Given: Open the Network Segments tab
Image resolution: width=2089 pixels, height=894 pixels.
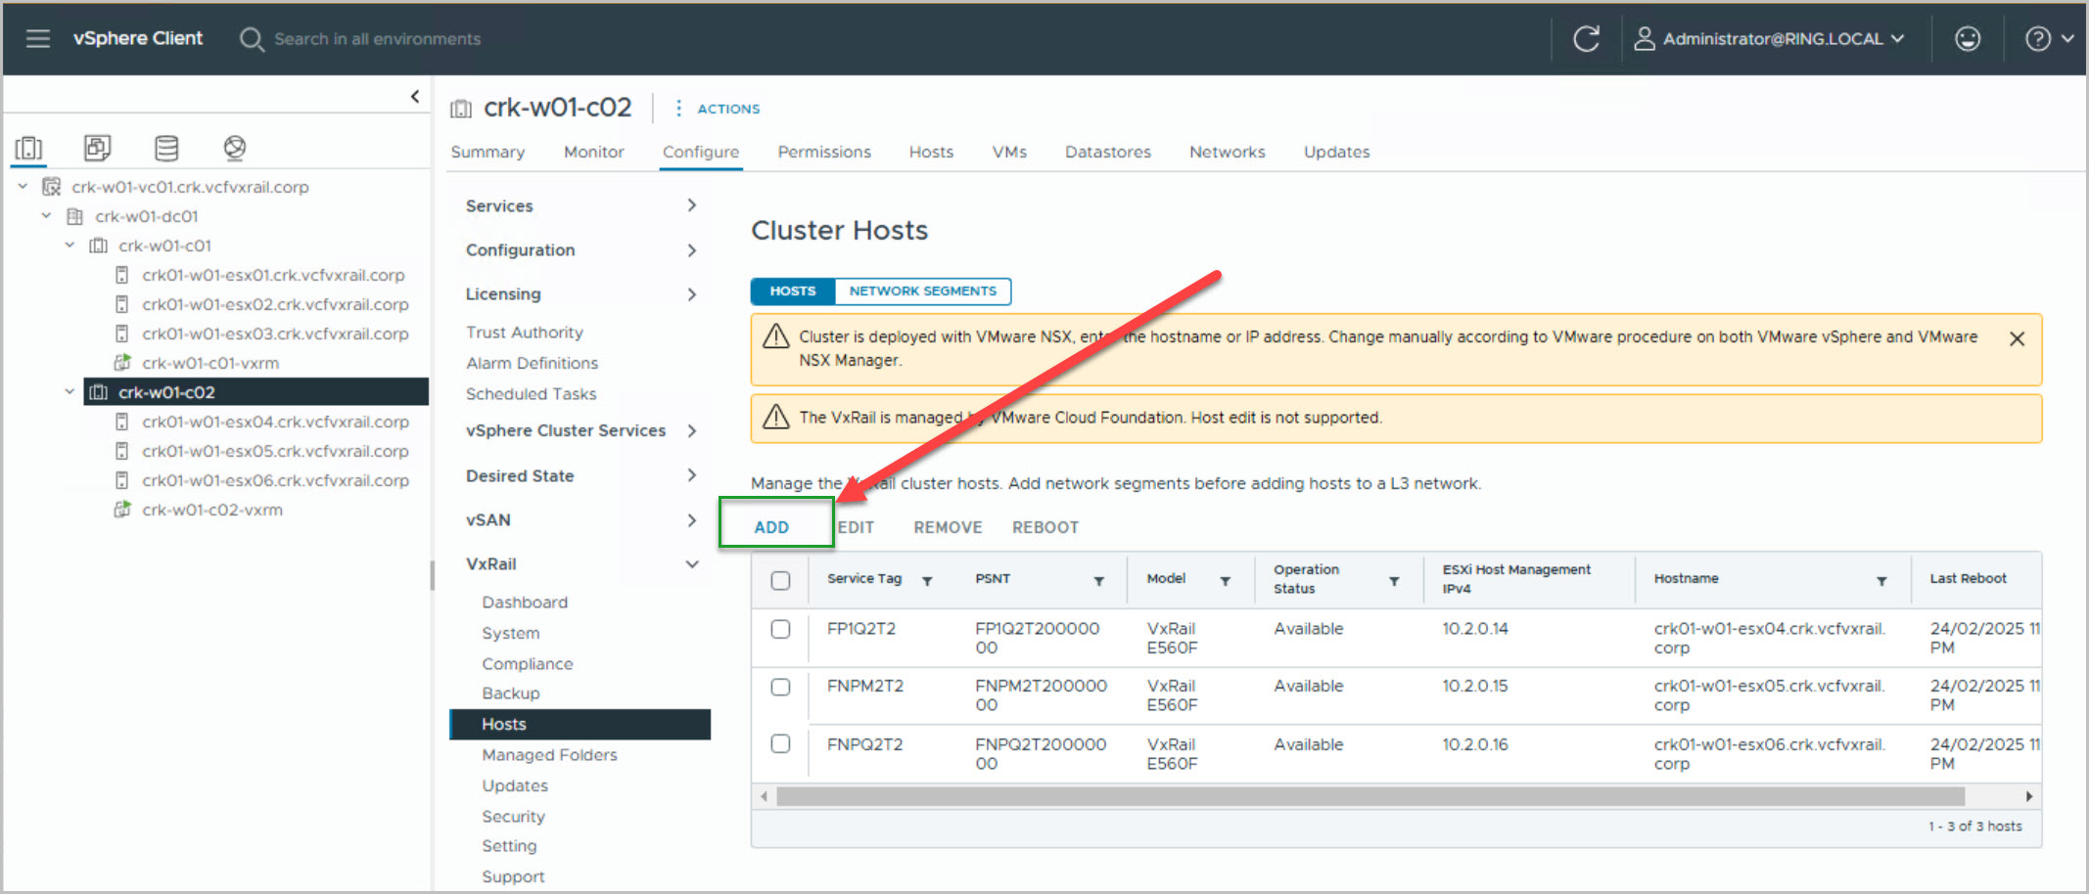Looking at the screenshot, I should [922, 291].
